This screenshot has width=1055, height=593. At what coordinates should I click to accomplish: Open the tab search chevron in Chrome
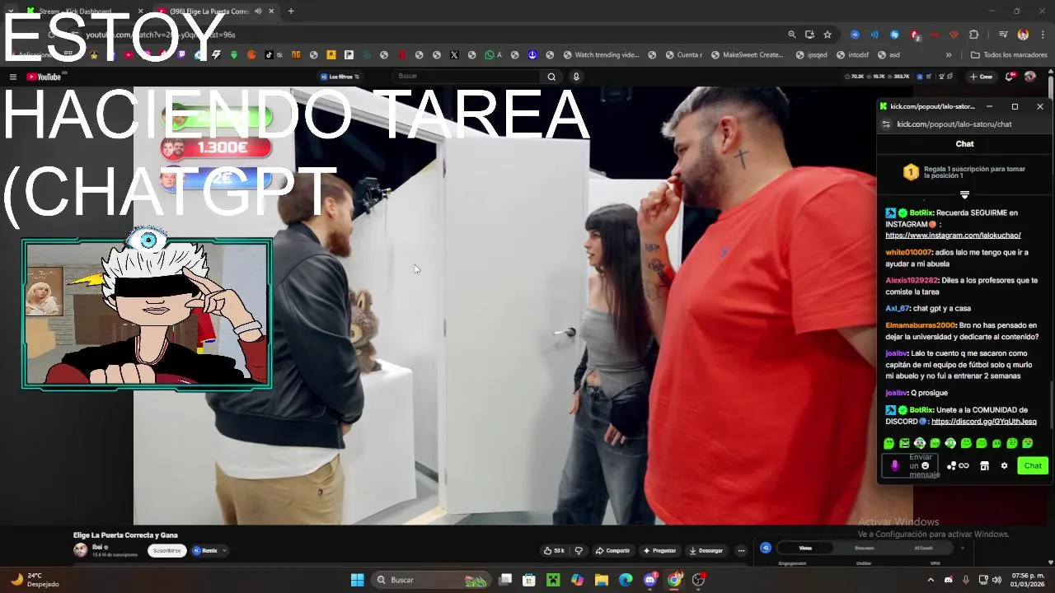click(x=10, y=12)
